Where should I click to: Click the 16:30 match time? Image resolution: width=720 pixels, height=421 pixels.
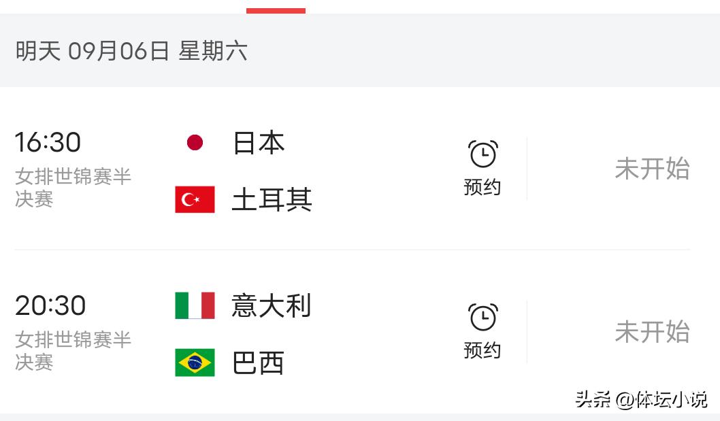coord(48,142)
